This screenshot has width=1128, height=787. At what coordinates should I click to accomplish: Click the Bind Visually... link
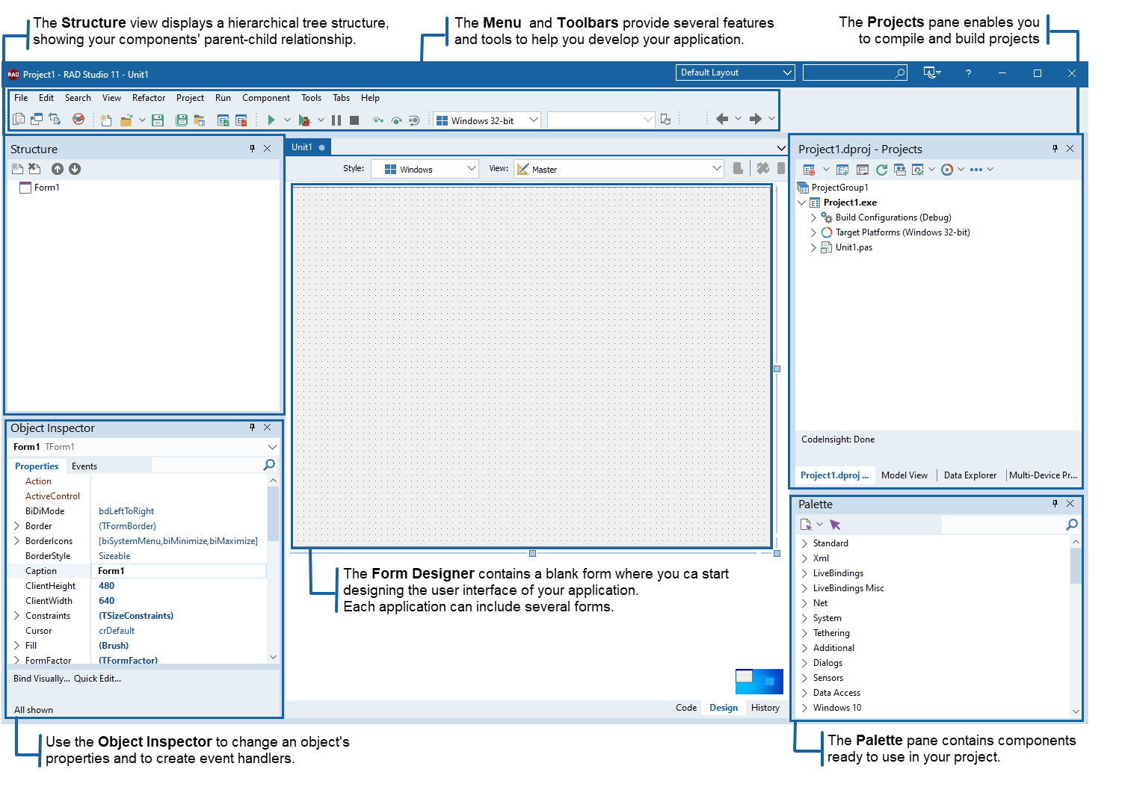(42, 679)
